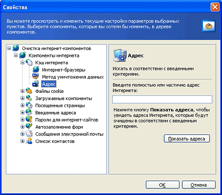Select the Очистка интернет-компонентов label
Screen dimensions: 222x195
coord(56,49)
